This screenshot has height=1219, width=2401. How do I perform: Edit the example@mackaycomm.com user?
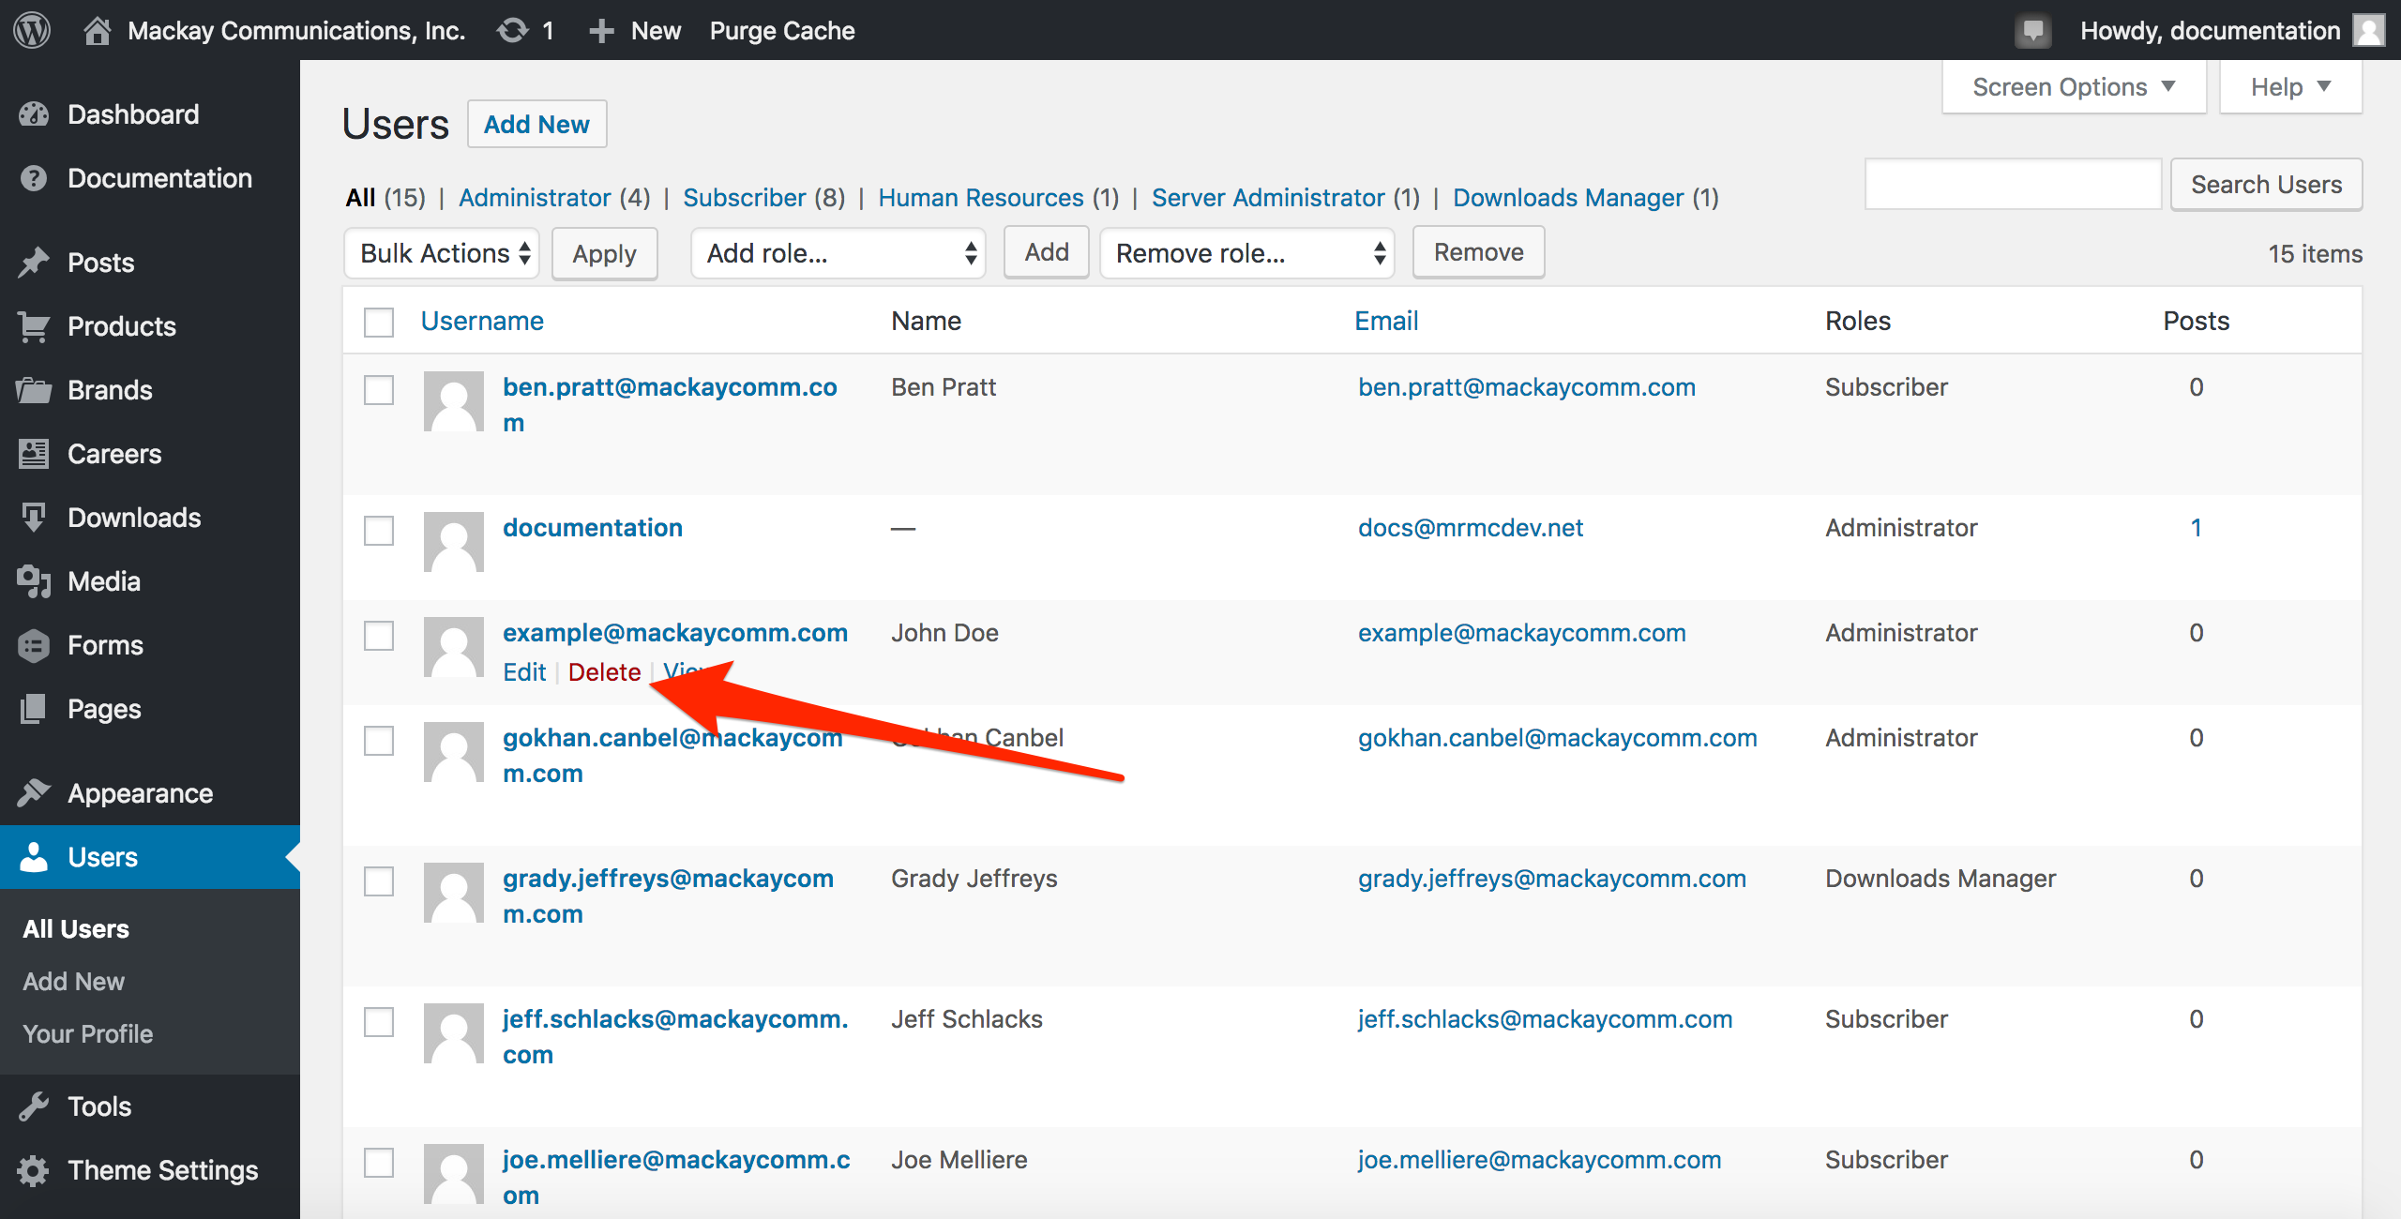point(524,672)
